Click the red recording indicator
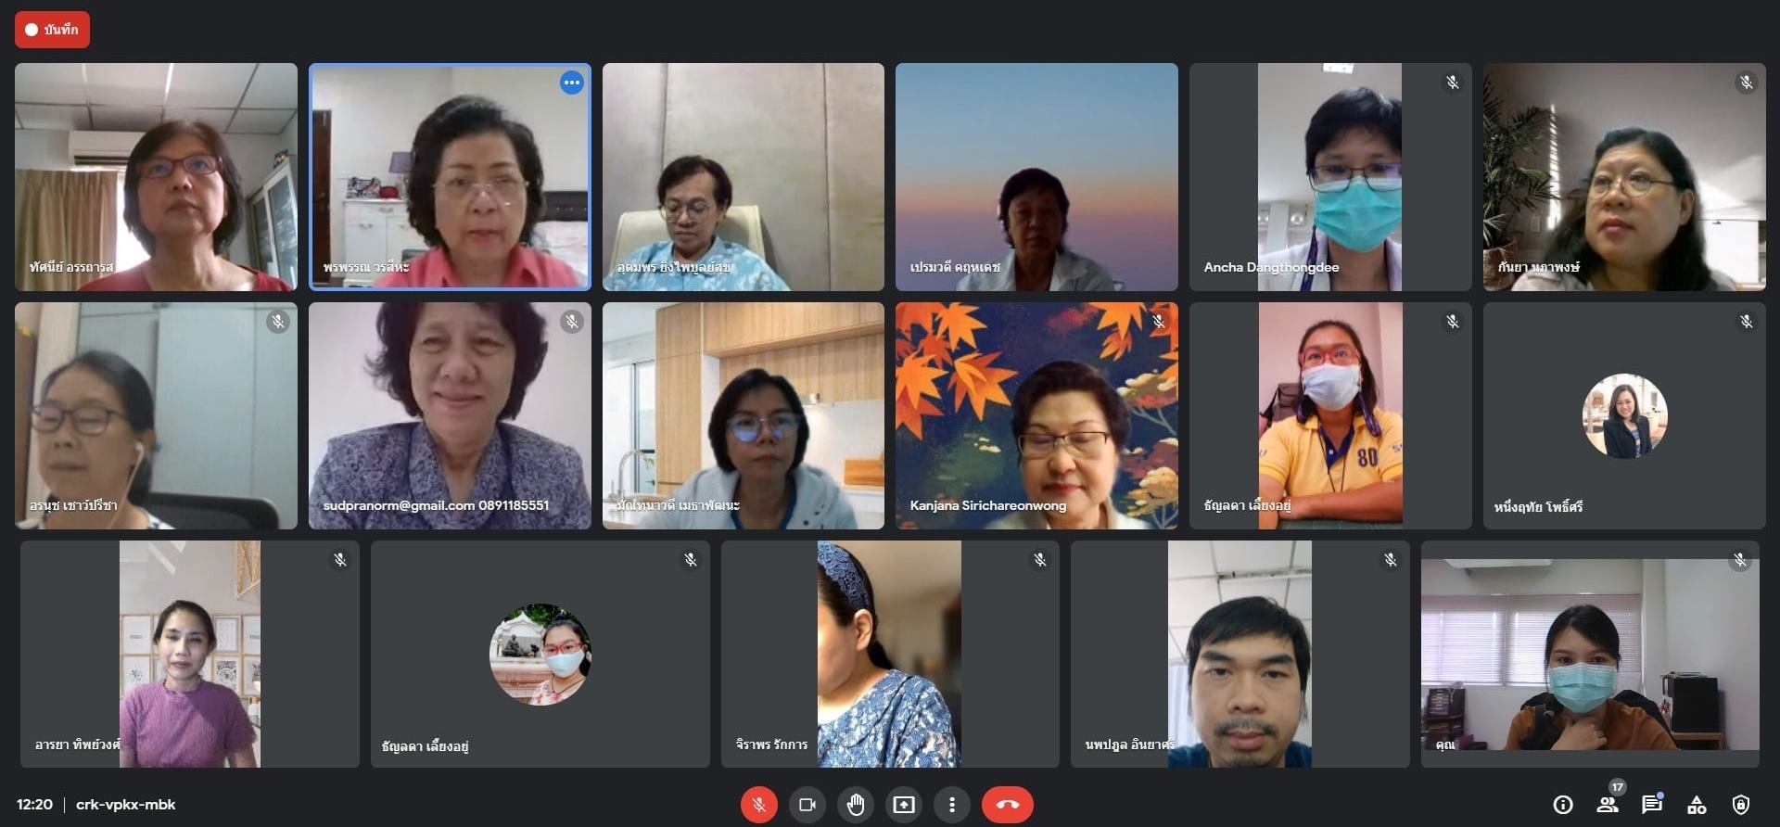Image resolution: width=1780 pixels, height=827 pixels. [x=52, y=30]
